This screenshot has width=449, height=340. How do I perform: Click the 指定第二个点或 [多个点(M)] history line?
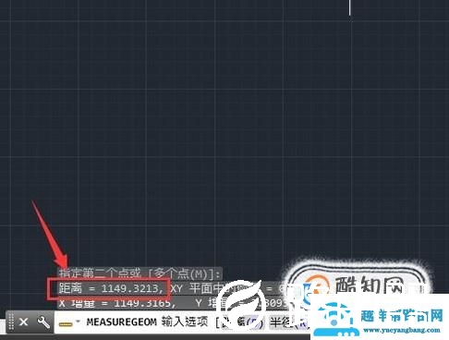pos(140,273)
